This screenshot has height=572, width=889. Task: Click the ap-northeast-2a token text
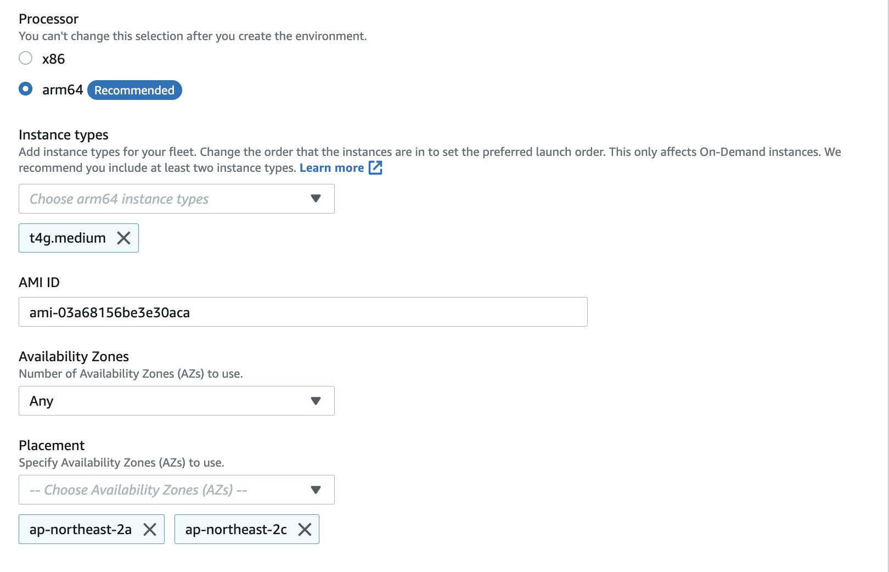pyautogui.click(x=81, y=530)
